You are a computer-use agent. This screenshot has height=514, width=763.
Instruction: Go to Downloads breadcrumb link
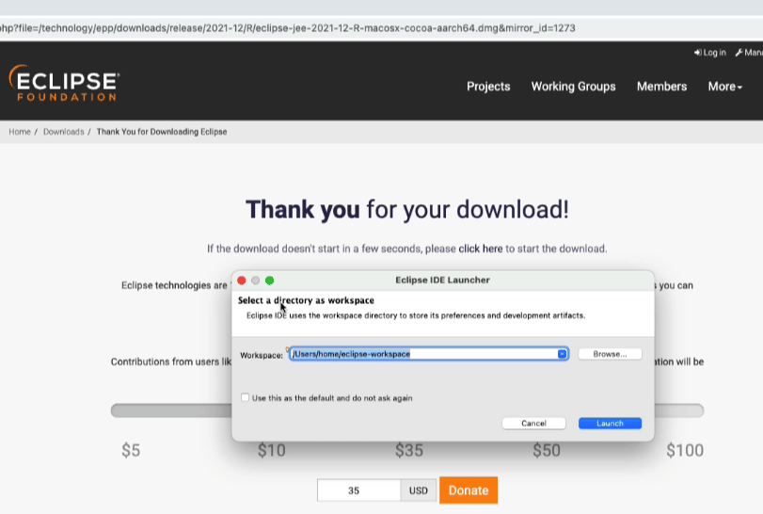[x=63, y=132]
